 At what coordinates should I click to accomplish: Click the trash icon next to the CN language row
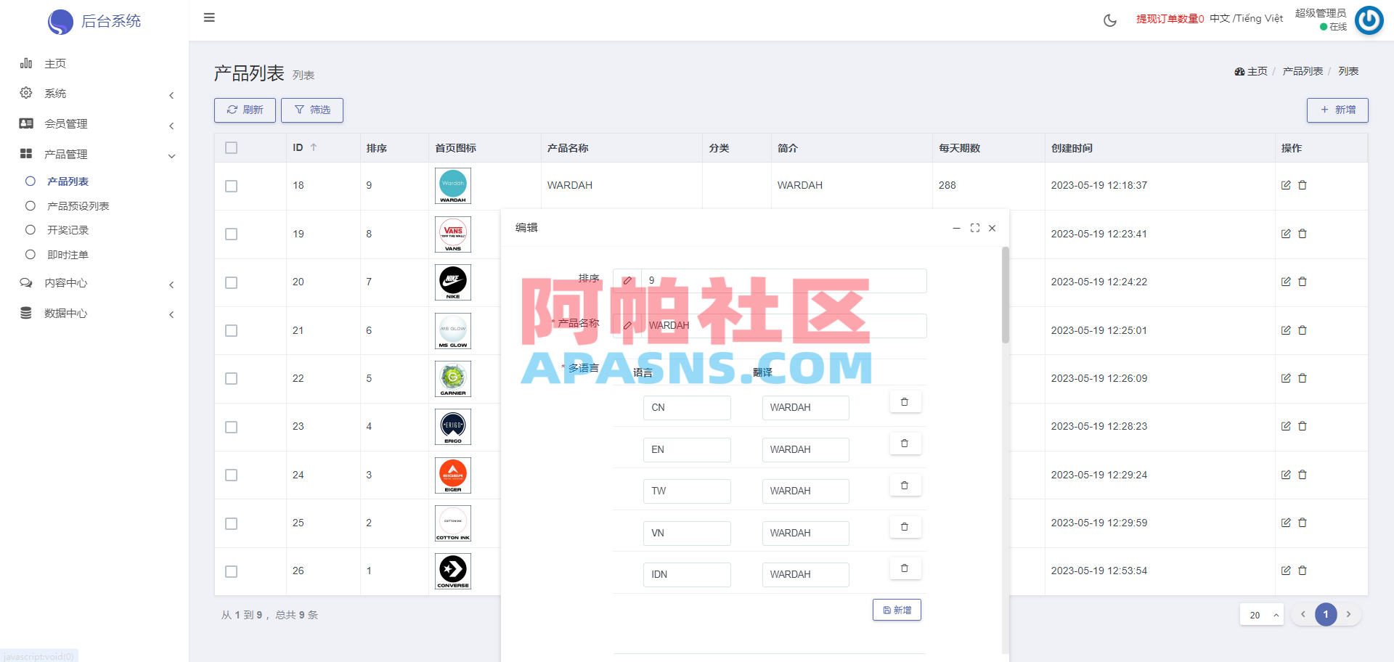[x=905, y=401]
